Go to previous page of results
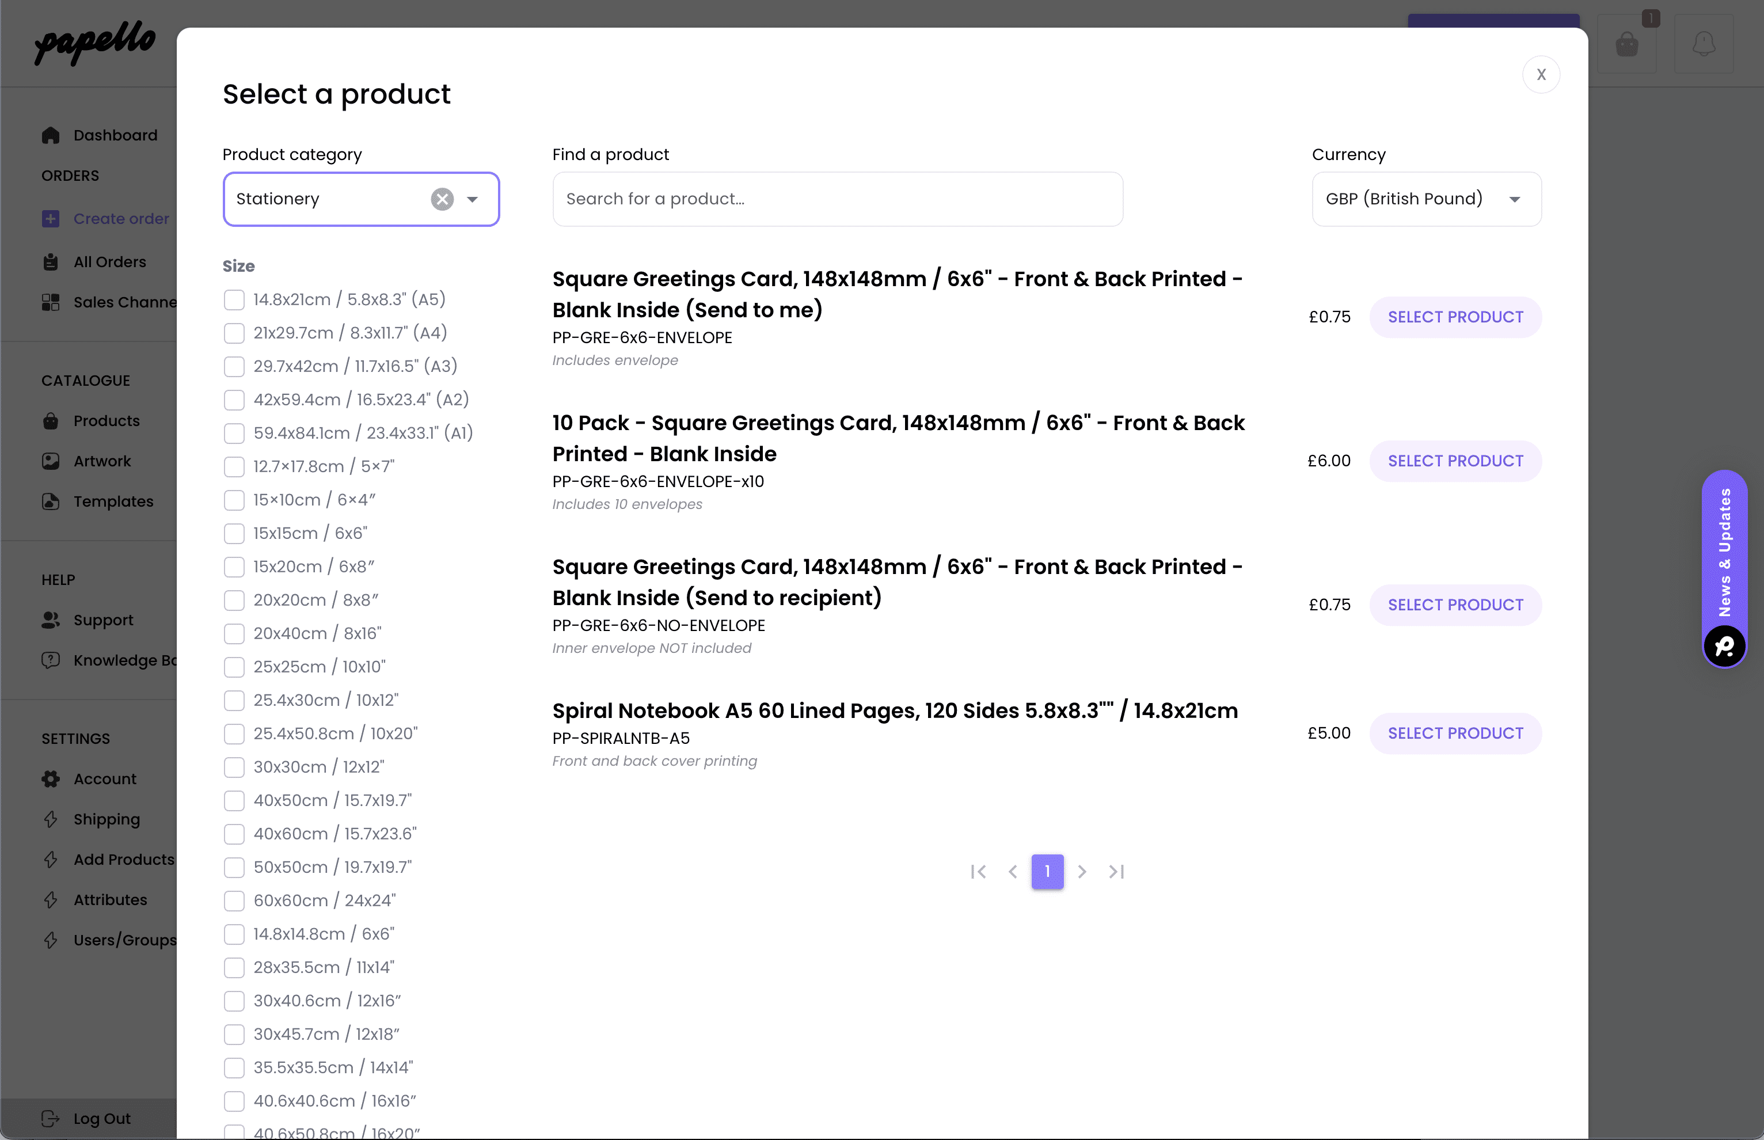 1013,871
